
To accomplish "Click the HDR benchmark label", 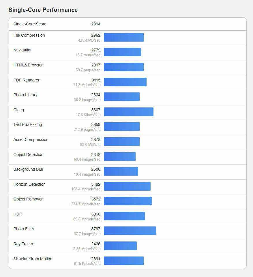I will pyautogui.click(x=18, y=214).
